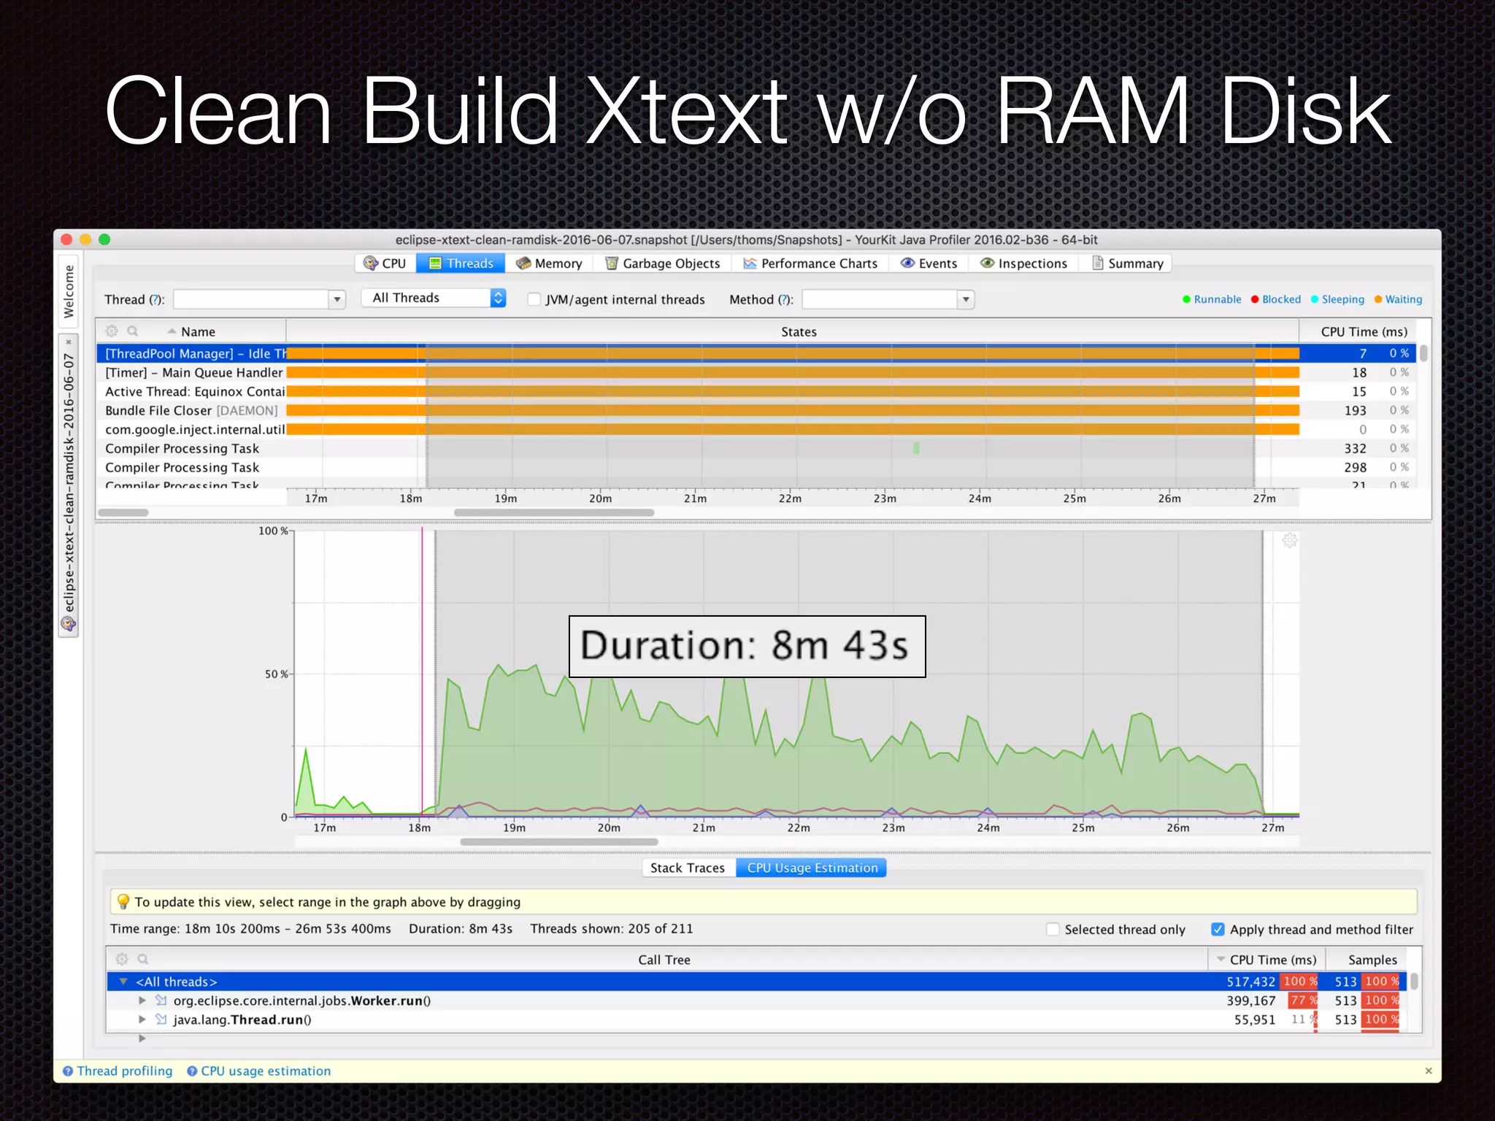This screenshot has width=1495, height=1121.
Task: Switch to the Threads tab
Action: tap(461, 263)
